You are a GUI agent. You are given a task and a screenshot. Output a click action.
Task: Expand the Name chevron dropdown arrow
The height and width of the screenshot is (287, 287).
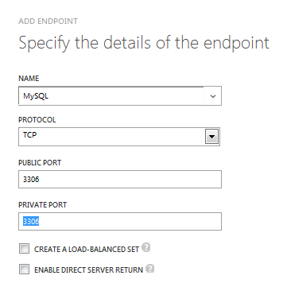(213, 96)
